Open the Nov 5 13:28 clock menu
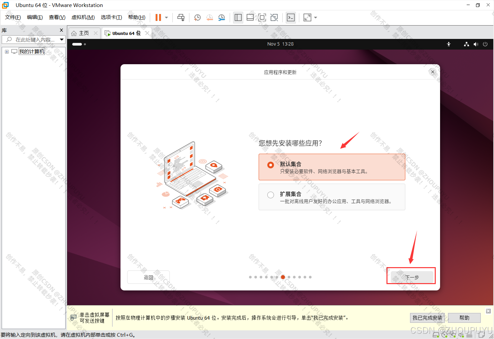This screenshot has height=339, width=494. tap(280, 44)
